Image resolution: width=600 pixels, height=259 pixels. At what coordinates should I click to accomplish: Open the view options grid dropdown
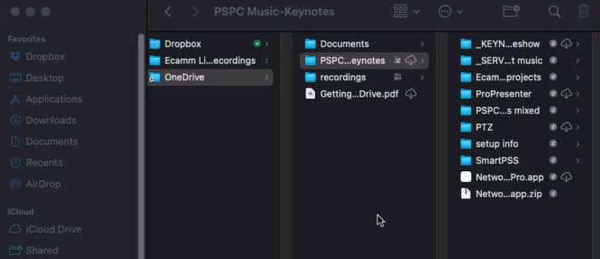(x=406, y=11)
